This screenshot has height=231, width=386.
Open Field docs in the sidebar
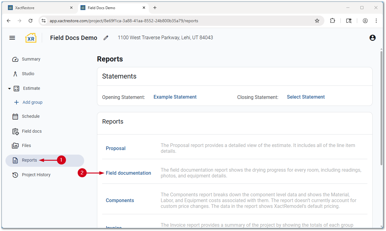[31, 131]
